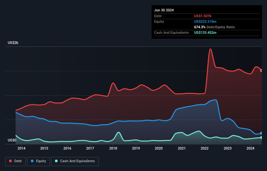This screenshot has height=171, width=267.
Task: Click the US$2b y-axis label
Action: pos(13,43)
